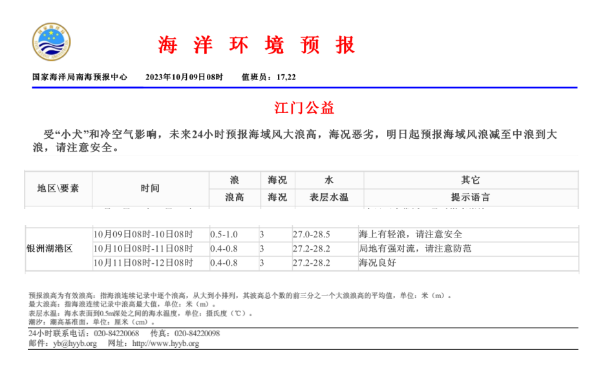Screen dimensions: 607x373
Task: Select the 时间 column header
Action: click(x=150, y=188)
